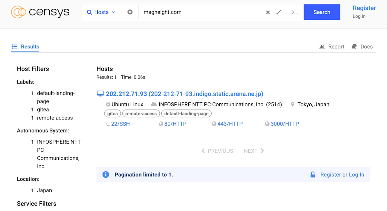Click Log In in pagination notice
The height and width of the screenshot is (211, 387).
[356, 175]
